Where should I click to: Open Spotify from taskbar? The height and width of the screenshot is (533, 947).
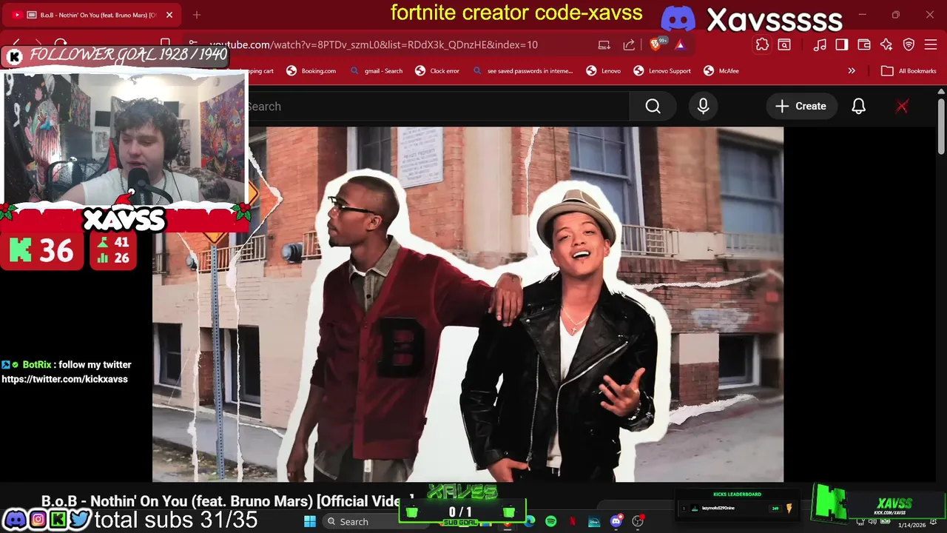(x=551, y=522)
